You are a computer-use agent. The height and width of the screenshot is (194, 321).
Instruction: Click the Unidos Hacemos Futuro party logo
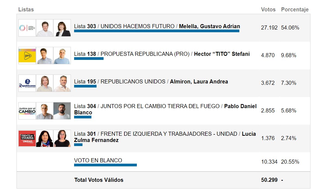[x=27, y=28]
